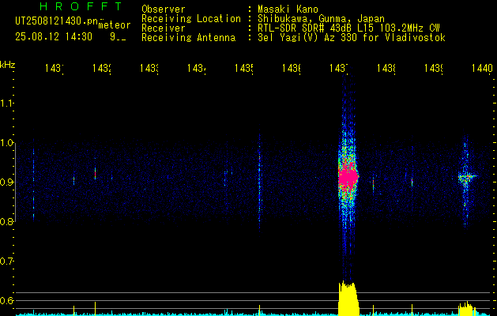Select the observer name Masaki Kano
Viewport: 497px width, 316px height.
coord(288,9)
